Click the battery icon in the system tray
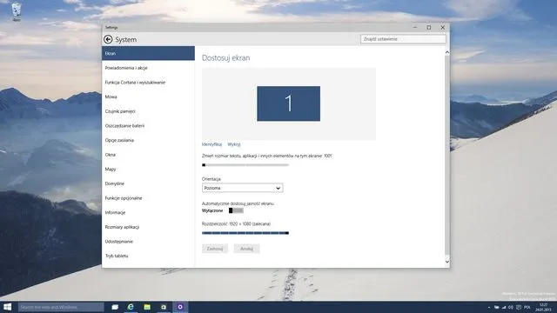557x313 pixels. [x=497, y=307]
